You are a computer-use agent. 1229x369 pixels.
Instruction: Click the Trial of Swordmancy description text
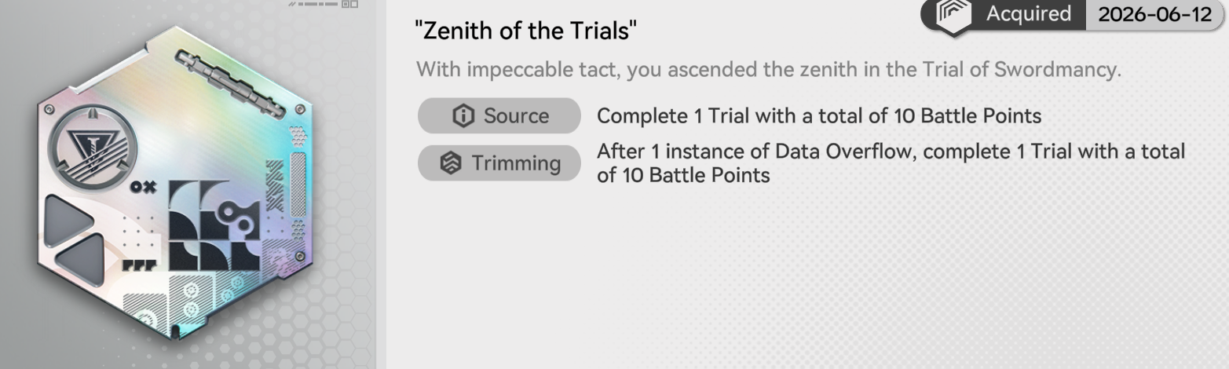[x=769, y=69]
